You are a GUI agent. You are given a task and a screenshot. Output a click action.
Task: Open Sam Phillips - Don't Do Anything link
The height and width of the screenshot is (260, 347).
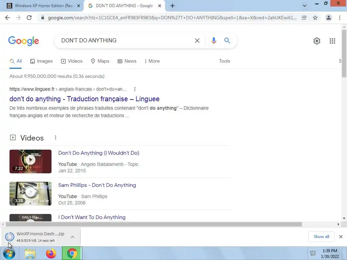pos(97,185)
